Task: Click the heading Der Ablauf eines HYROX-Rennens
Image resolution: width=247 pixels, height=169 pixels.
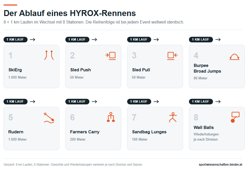Action: coord(70,13)
